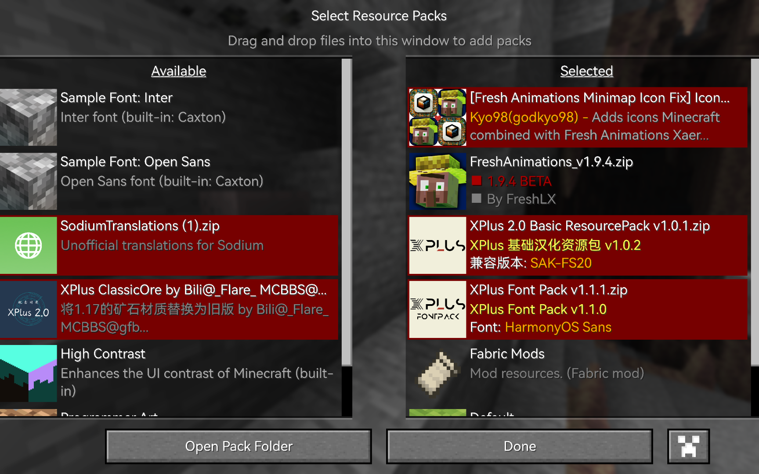
Task: Click the creeper face button beside Done
Action: coord(688,446)
